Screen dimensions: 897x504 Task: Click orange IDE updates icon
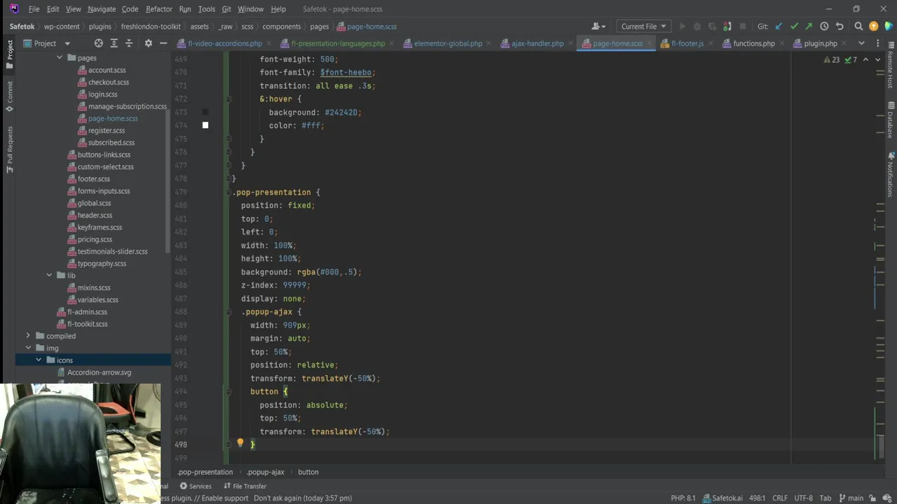coord(873,27)
